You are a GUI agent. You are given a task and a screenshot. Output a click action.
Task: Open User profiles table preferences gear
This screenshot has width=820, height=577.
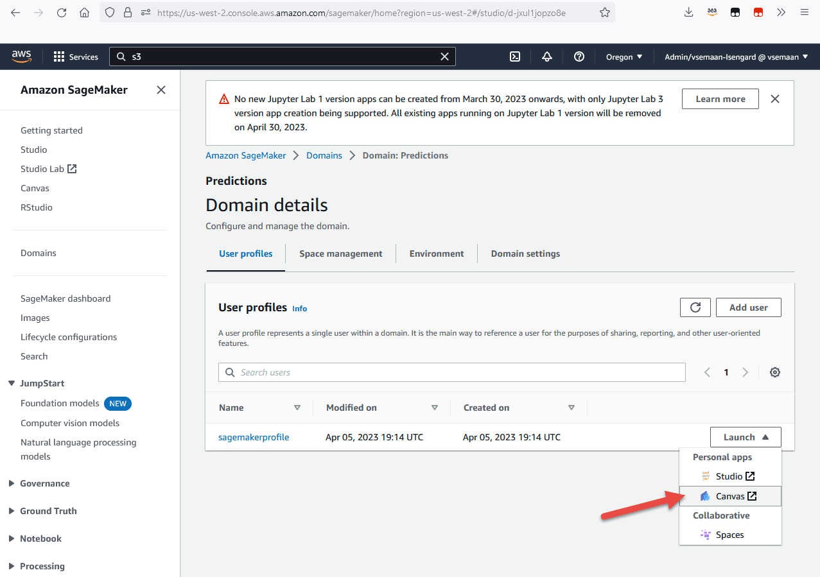click(775, 372)
